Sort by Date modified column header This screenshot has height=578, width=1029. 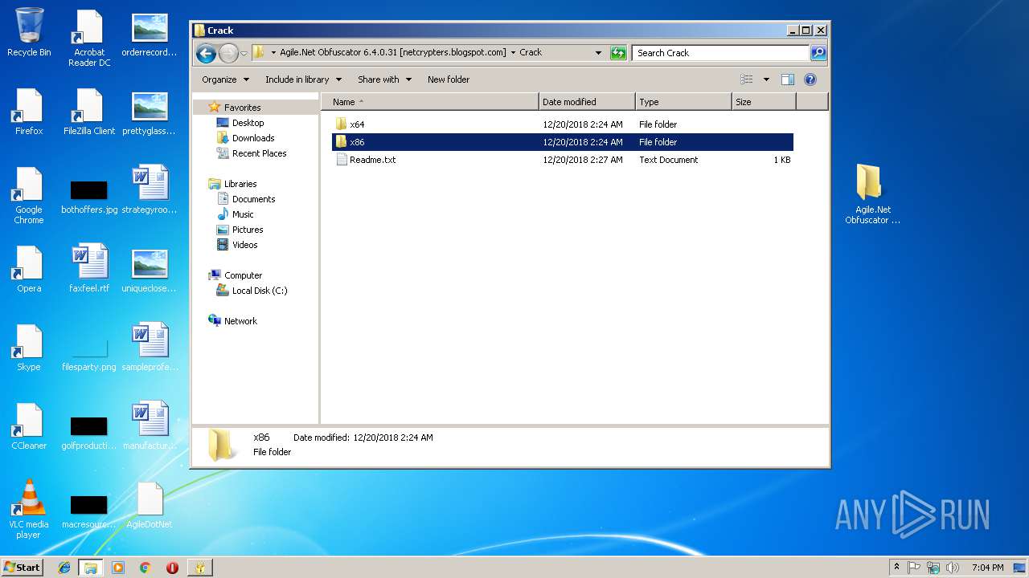click(x=587, y=102)
